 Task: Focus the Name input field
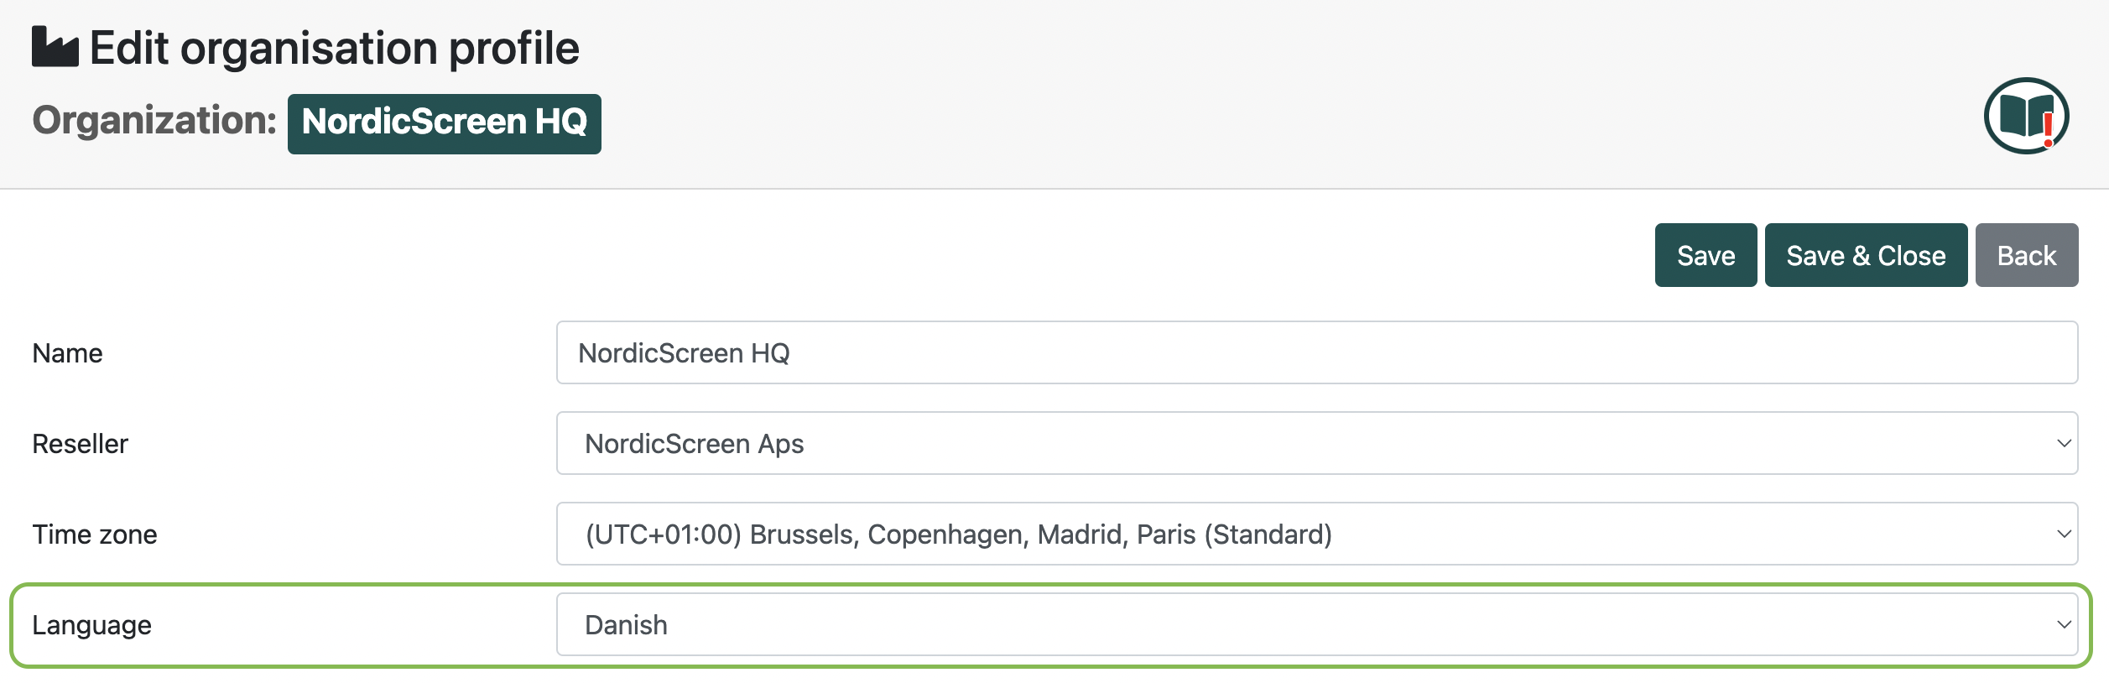click(1317, 352)
